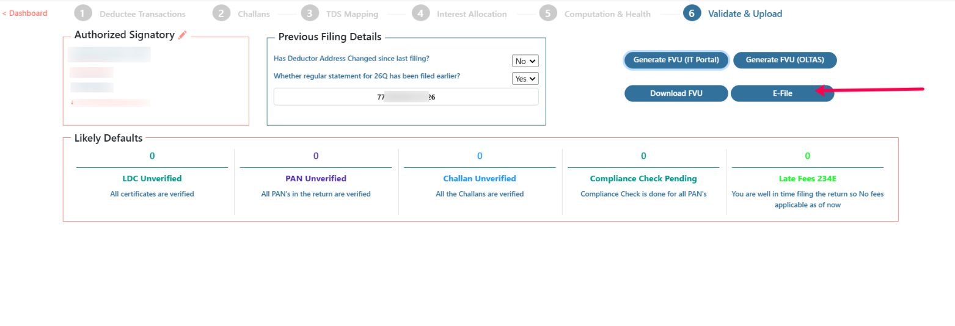955x326 pixels.
Task: Click the Likely Defaults section title
Action: click(108, 138)
